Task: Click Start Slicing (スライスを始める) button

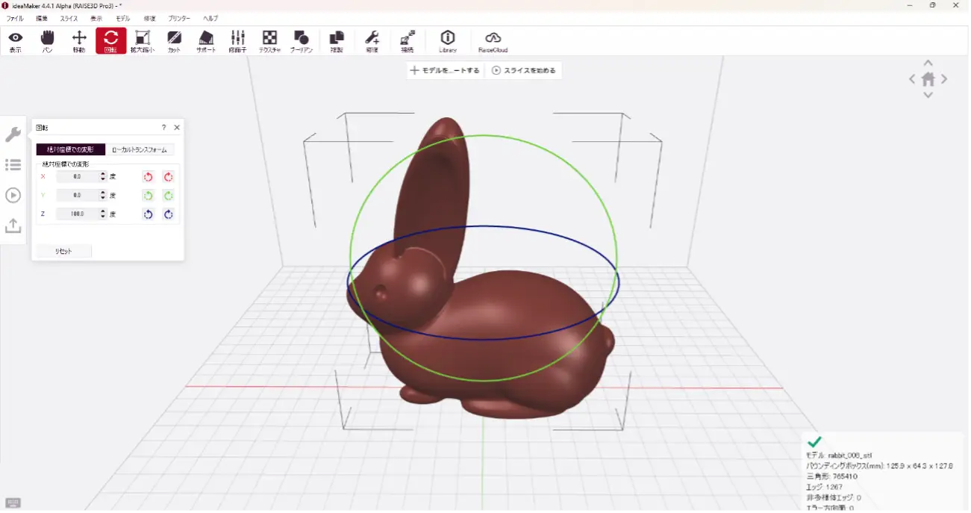Action: (x=523, y=71)
